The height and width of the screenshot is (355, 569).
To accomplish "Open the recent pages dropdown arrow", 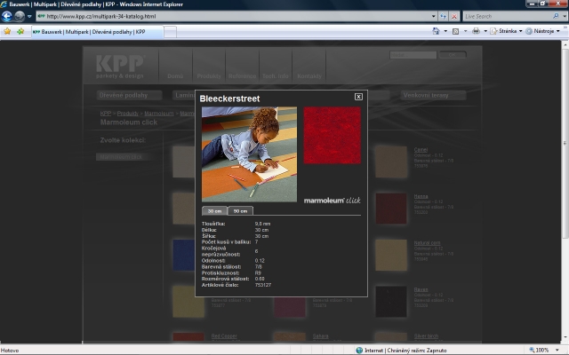I will click(29, 16).
